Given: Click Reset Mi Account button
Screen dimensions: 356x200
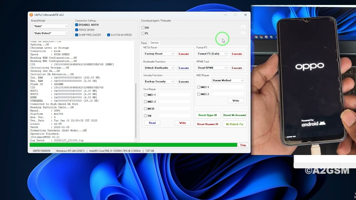Looking at the screenshot, I should click(x=234, y=115).
